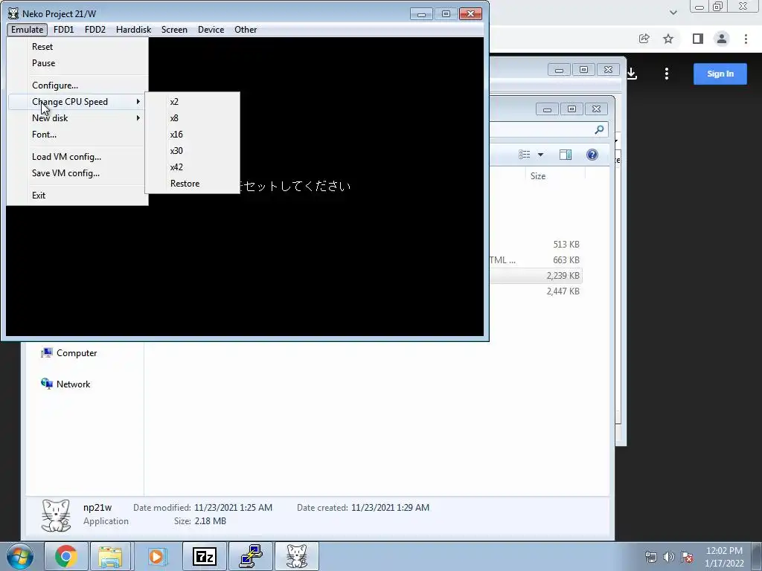Open the Screen menu
The image size is (762, 571).
point(174,30)
